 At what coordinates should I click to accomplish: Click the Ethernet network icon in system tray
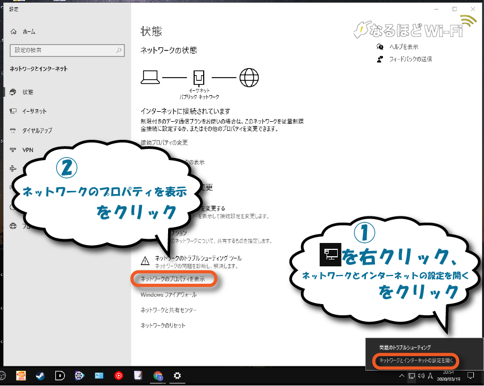pyautogui.click(x=411, y=376)
